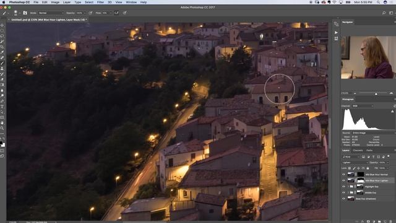Hide the Middle Exp group

(x=343, y=193)
